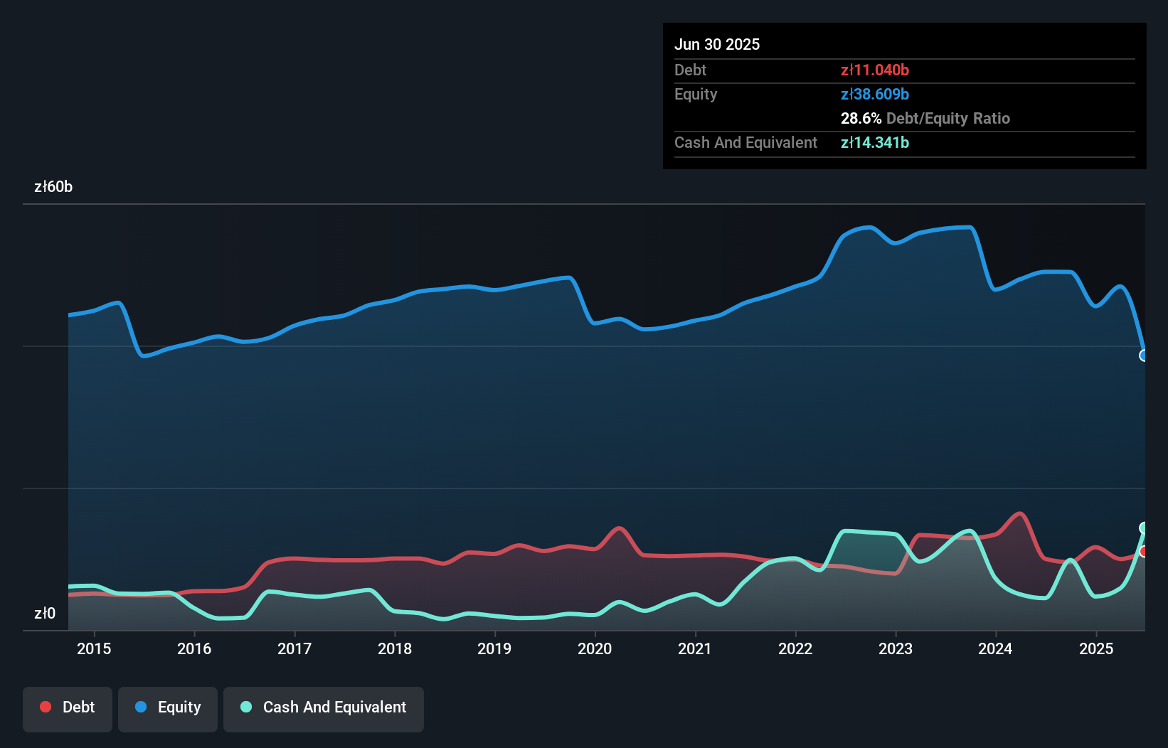Click the zł38.609b Equity value link

pos(875,94)
